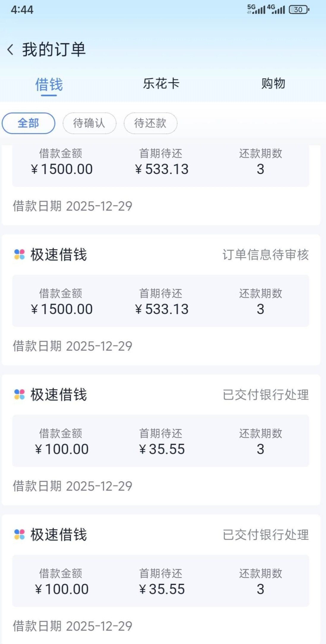Select the 待确认 filter chip
This screenshot has height=644, width=326.
[x=89, y=123]
